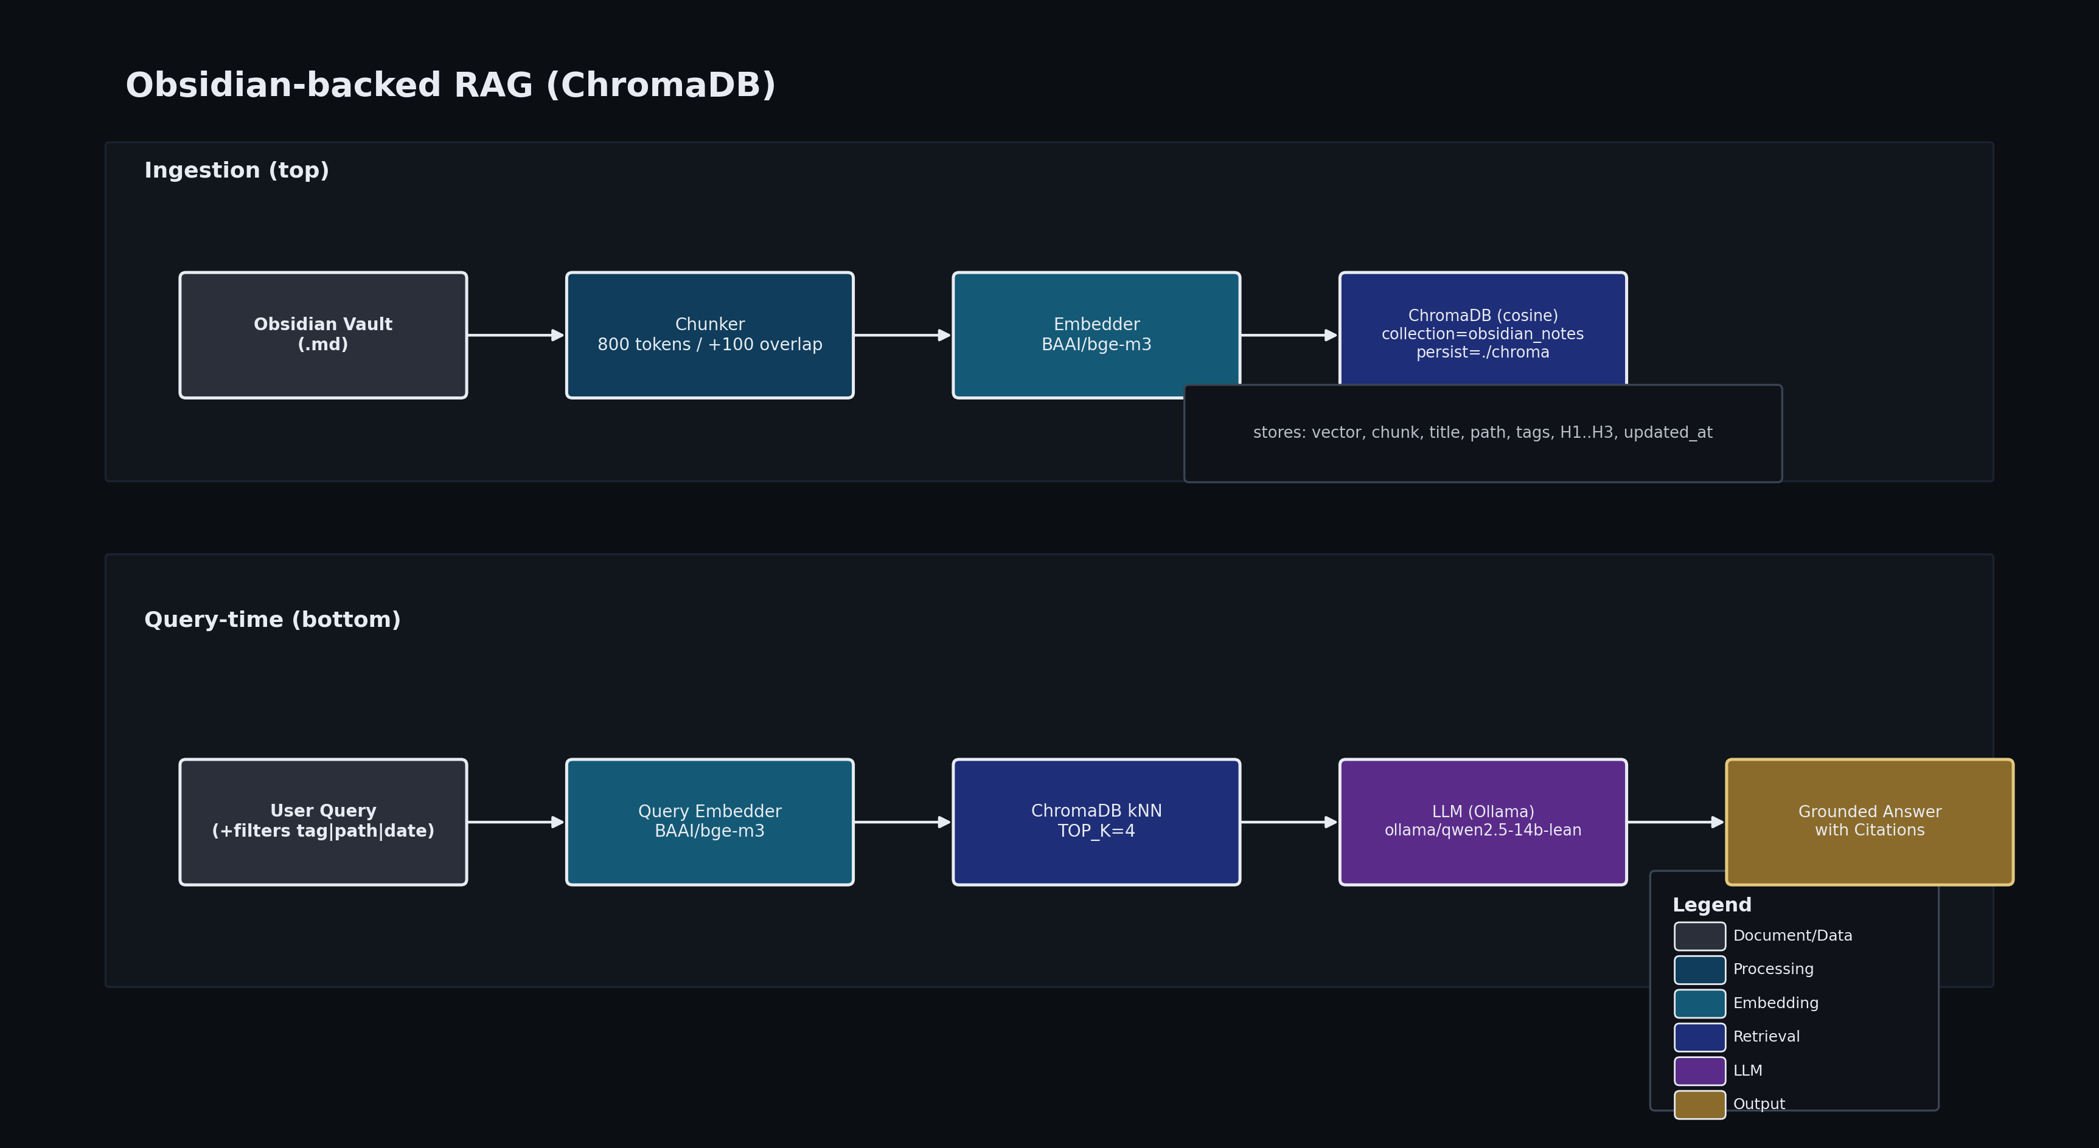The width and height of the screenshot is (2099, 1148).
Task: Click the Obsidian-backed RAG title text
Action: [x=450, y=86]
